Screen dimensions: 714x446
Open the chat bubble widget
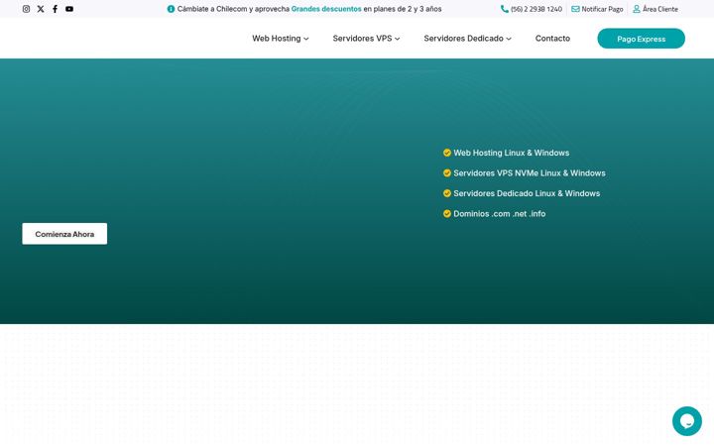point(686,421)
